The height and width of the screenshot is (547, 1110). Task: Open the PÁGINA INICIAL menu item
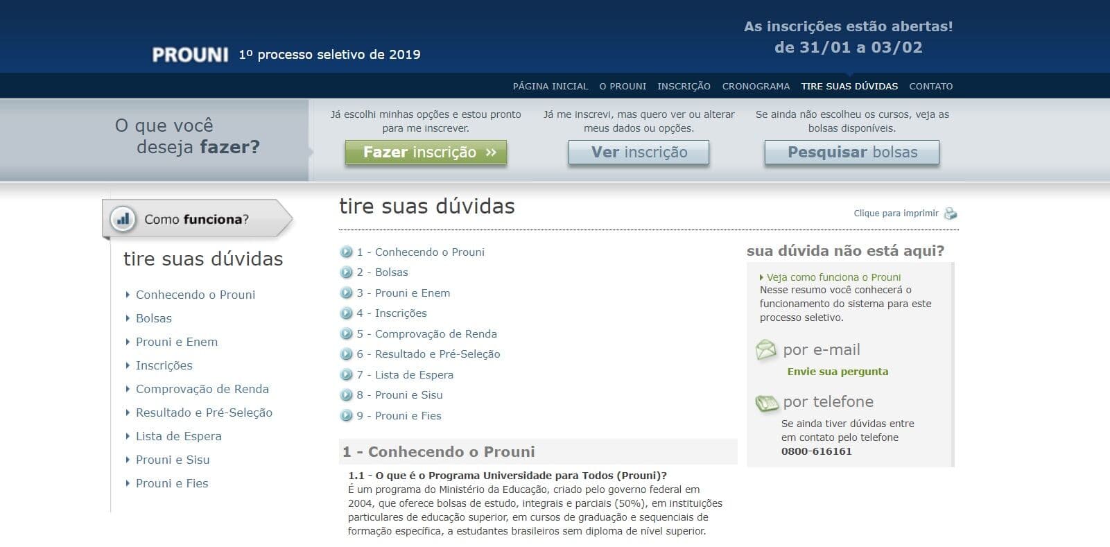pos(550,87)
